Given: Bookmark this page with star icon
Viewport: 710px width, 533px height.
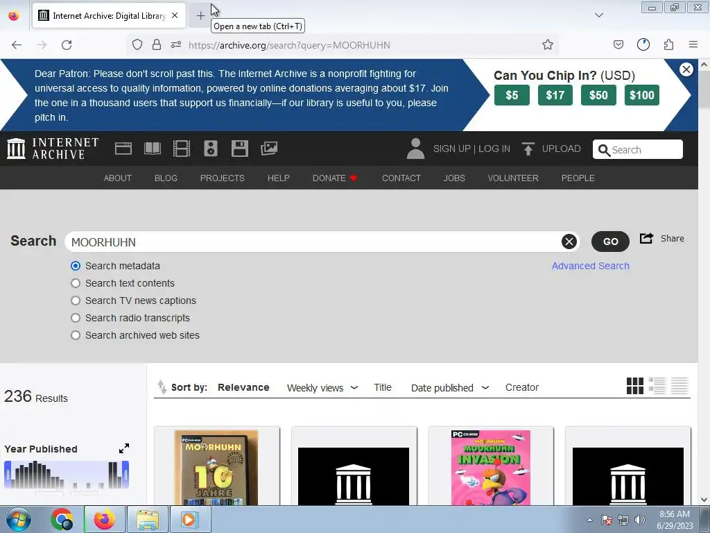Looking at the screenshot, I should tap(548, 45).
